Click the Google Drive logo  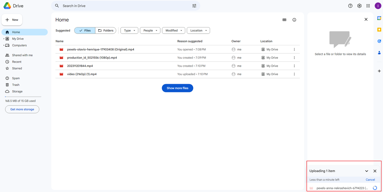7,6
